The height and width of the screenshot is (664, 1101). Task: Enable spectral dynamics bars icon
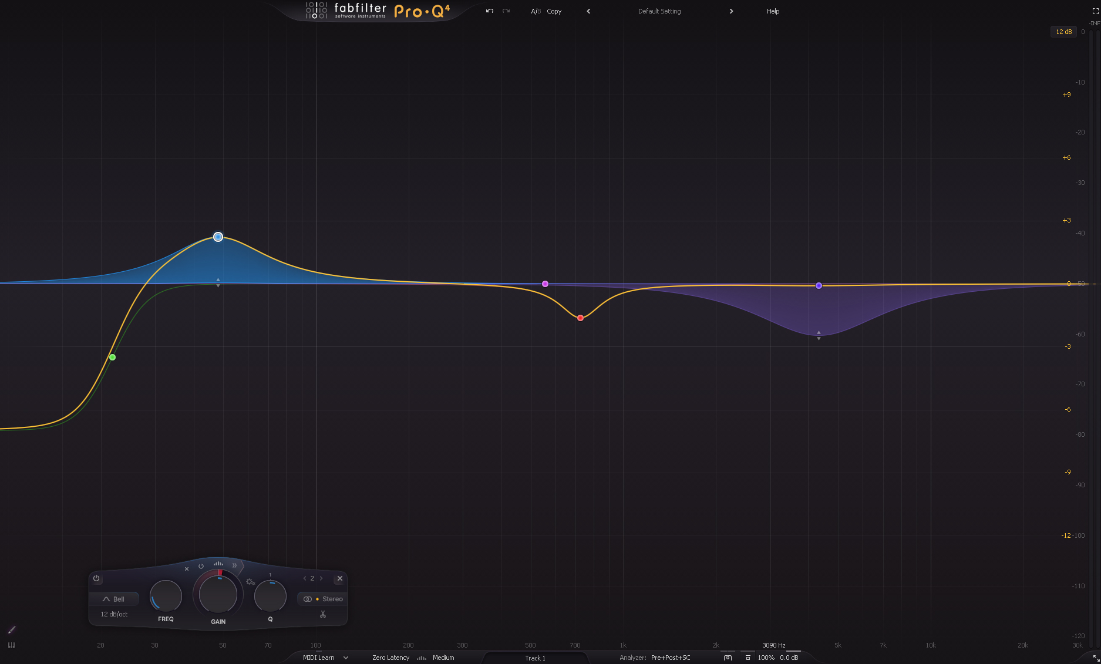click(218, 564)
